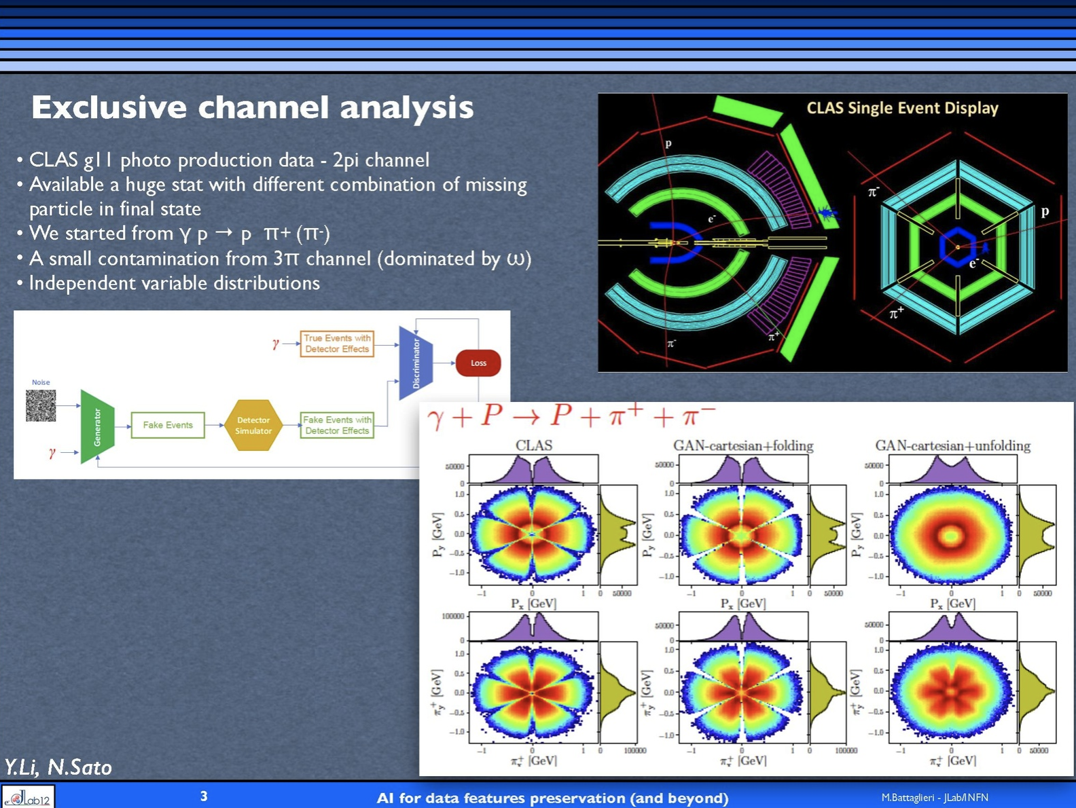Click the slide number 3 in footer
The image size is (1076, 808).
tap(204, 796)
